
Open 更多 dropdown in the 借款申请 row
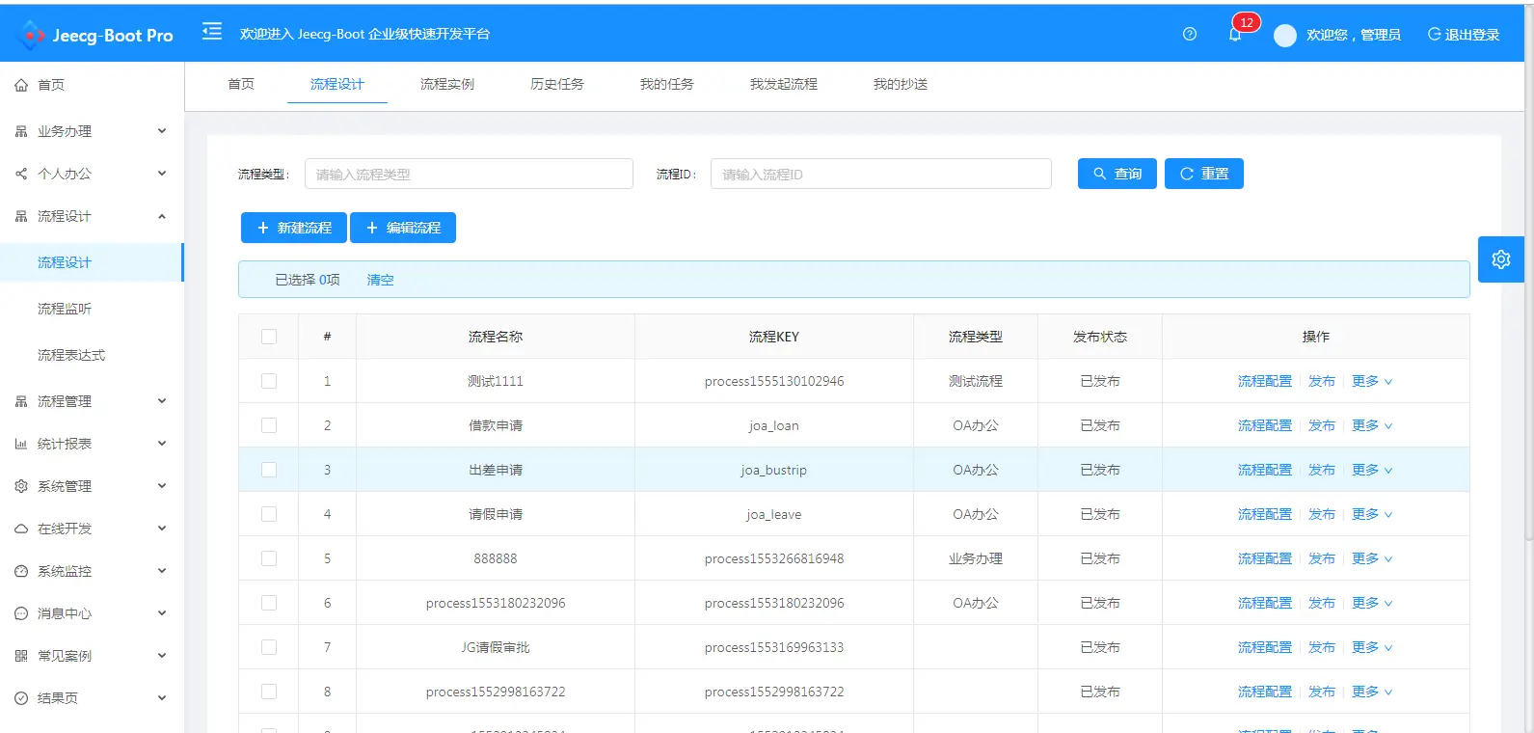pyautogui.click(x=1372, y=425)
